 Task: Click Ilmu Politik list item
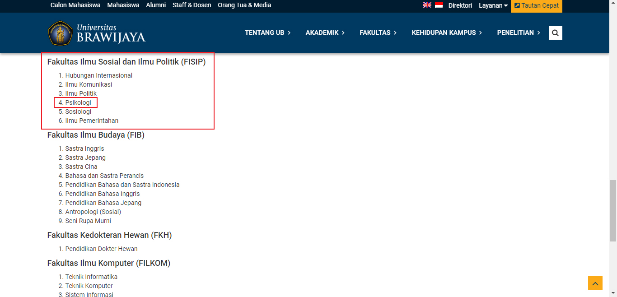coord(81,93)
